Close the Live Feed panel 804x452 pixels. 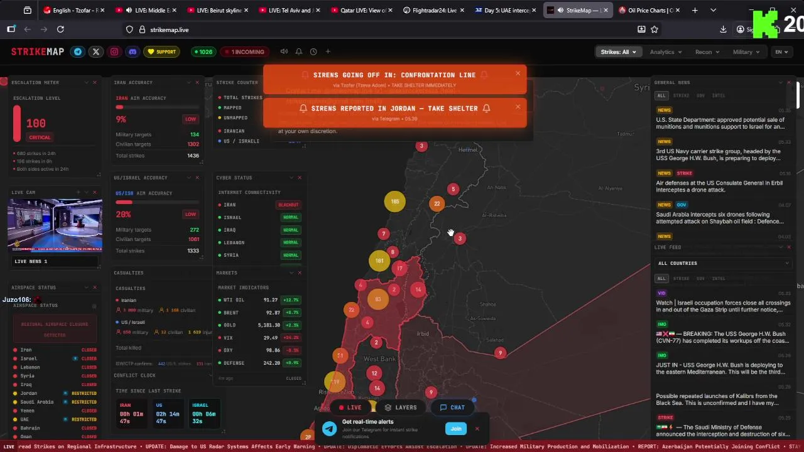click(789, 247)
